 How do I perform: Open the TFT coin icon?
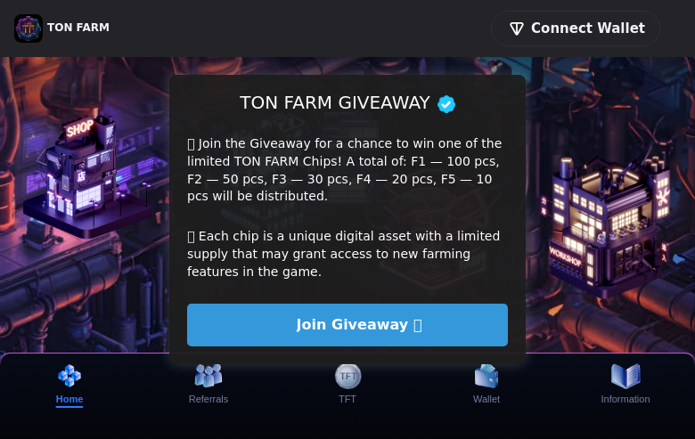347,376
